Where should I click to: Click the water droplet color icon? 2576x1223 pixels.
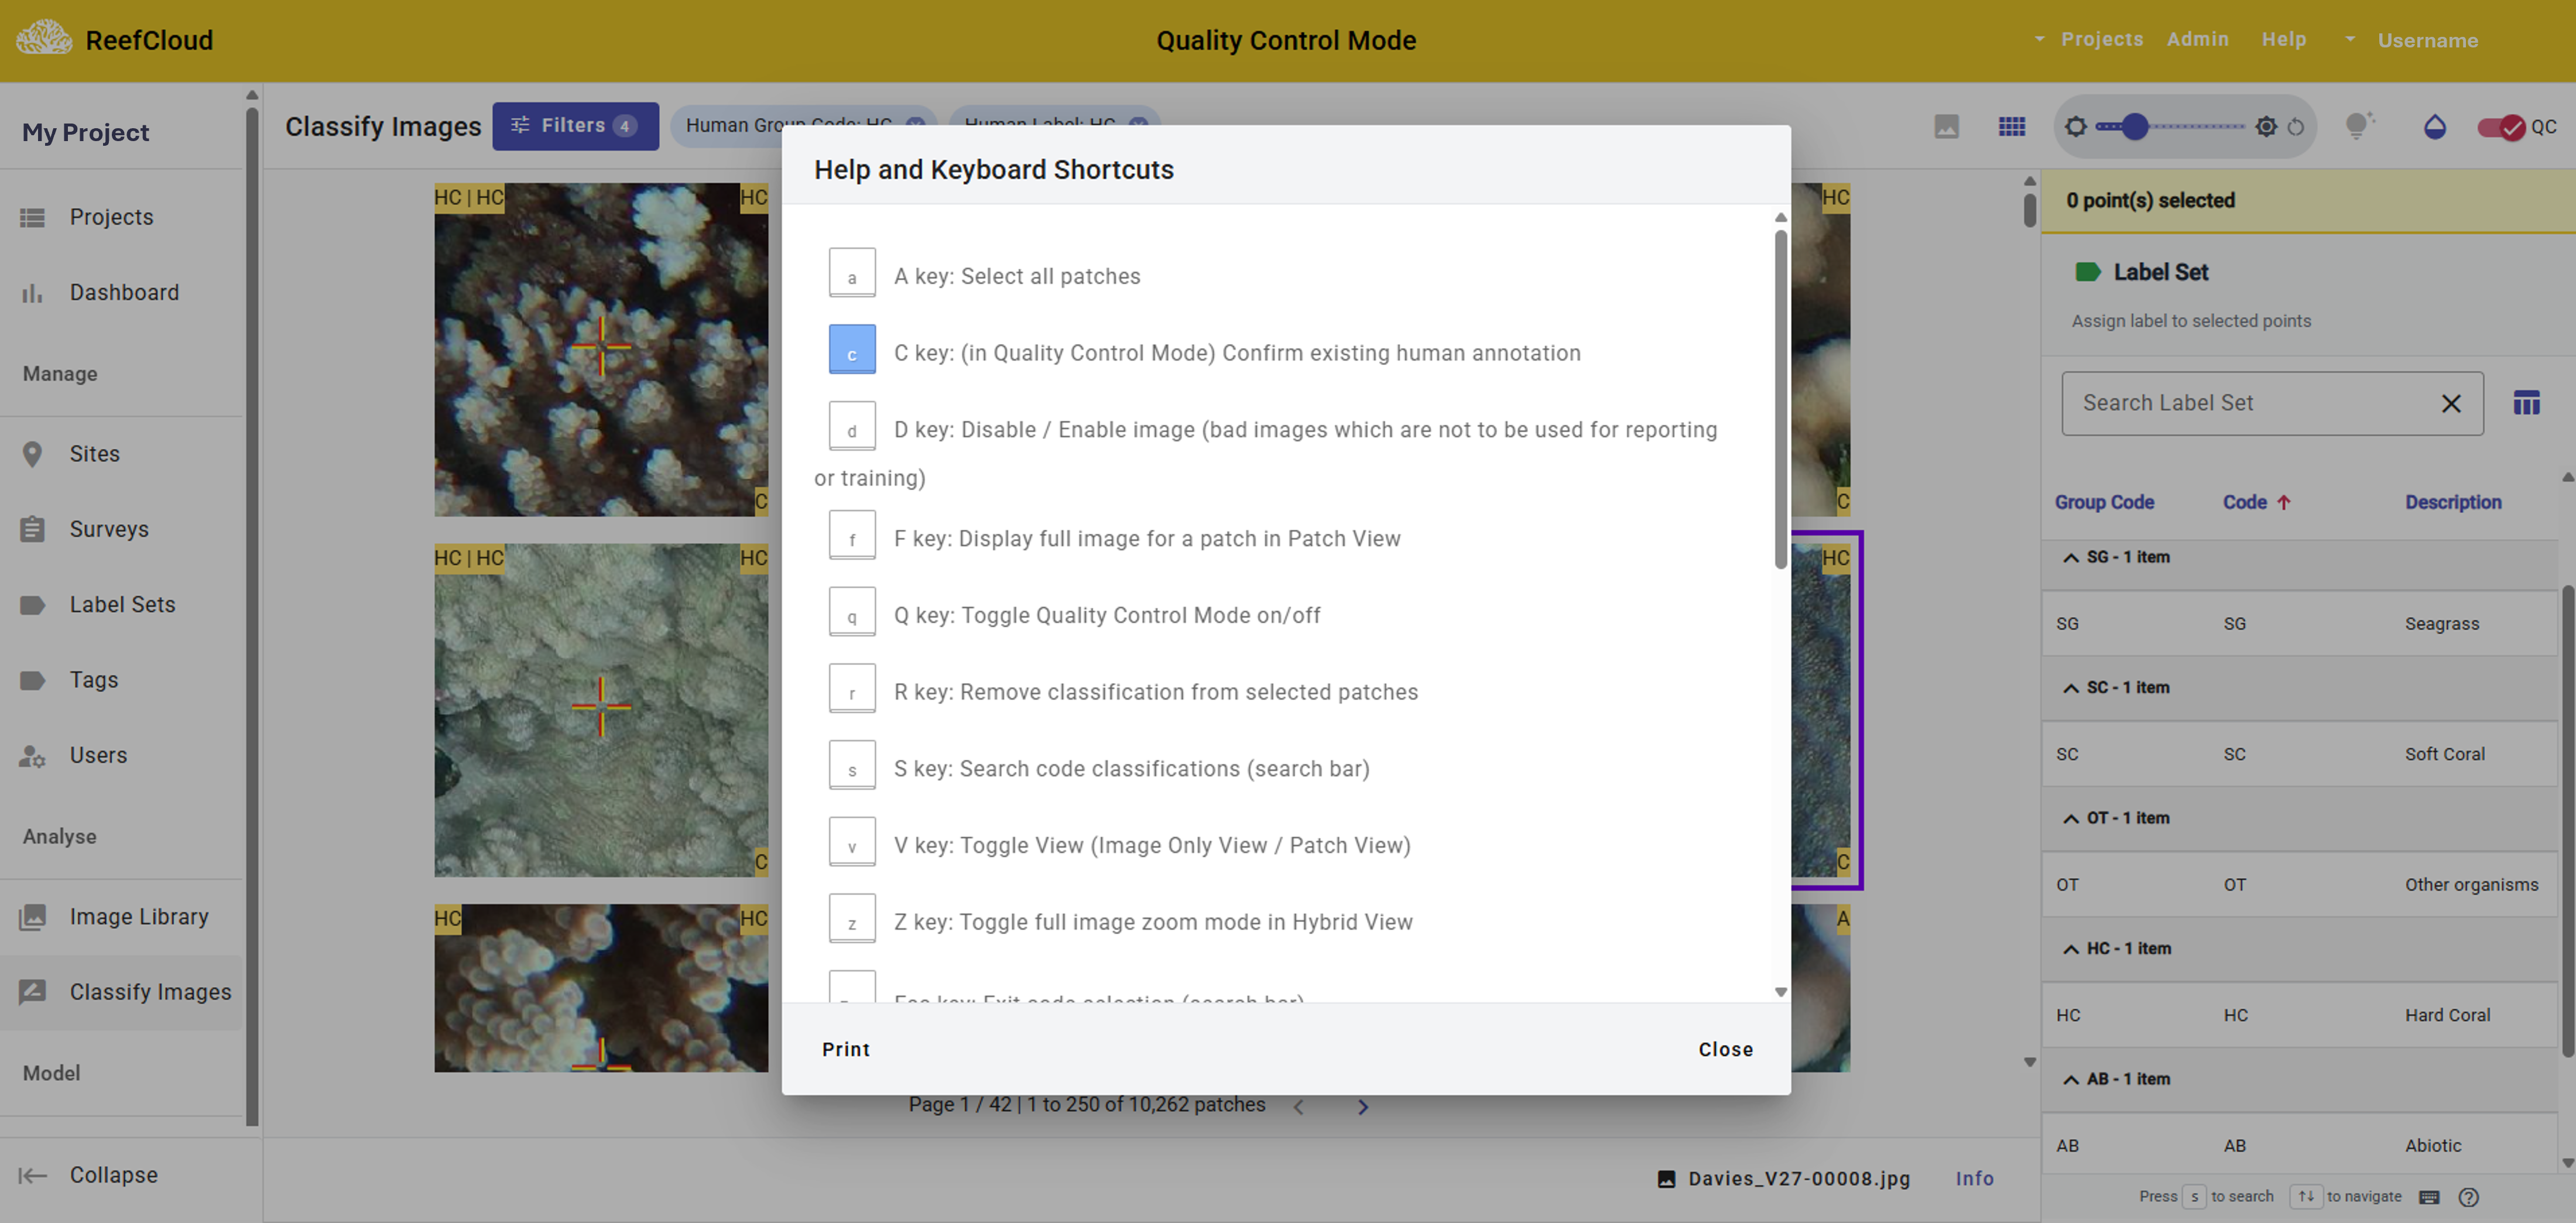tap(2434, 127)
